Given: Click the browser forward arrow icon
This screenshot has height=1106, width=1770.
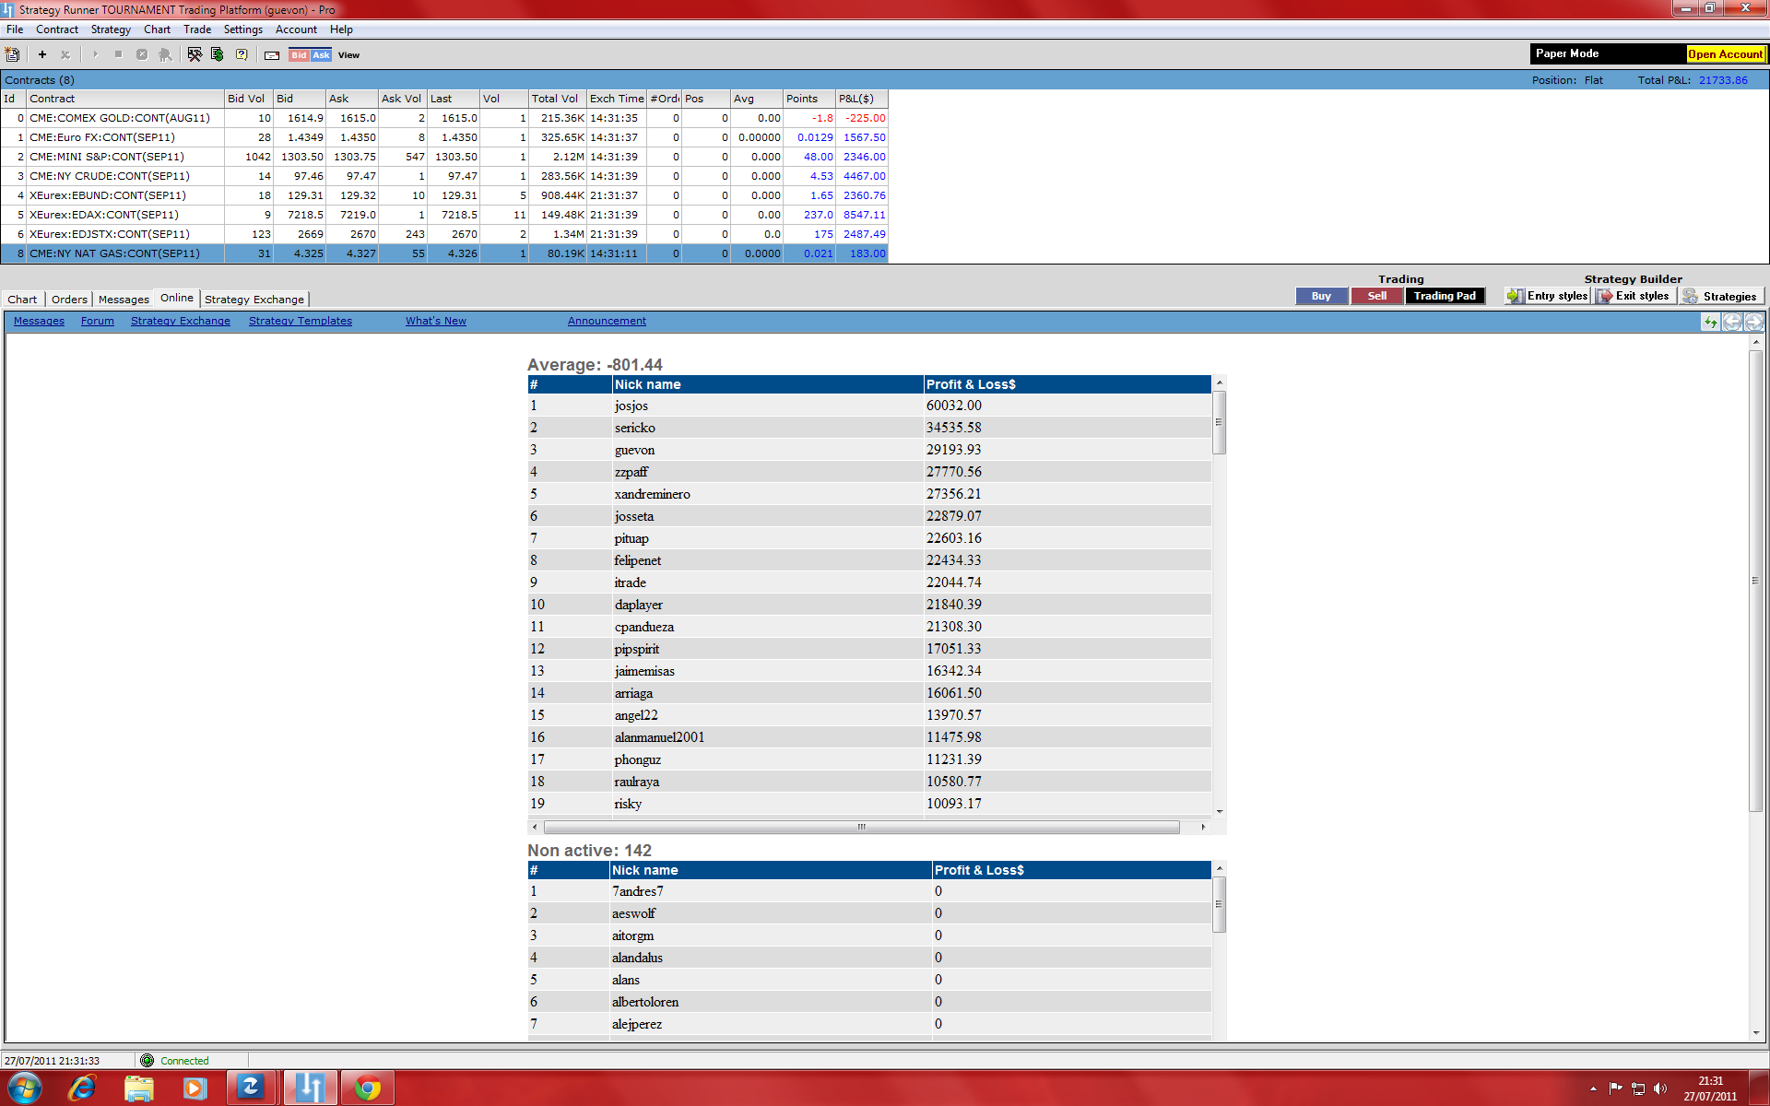Looking at the screenshot, I should coord(1753,322).
